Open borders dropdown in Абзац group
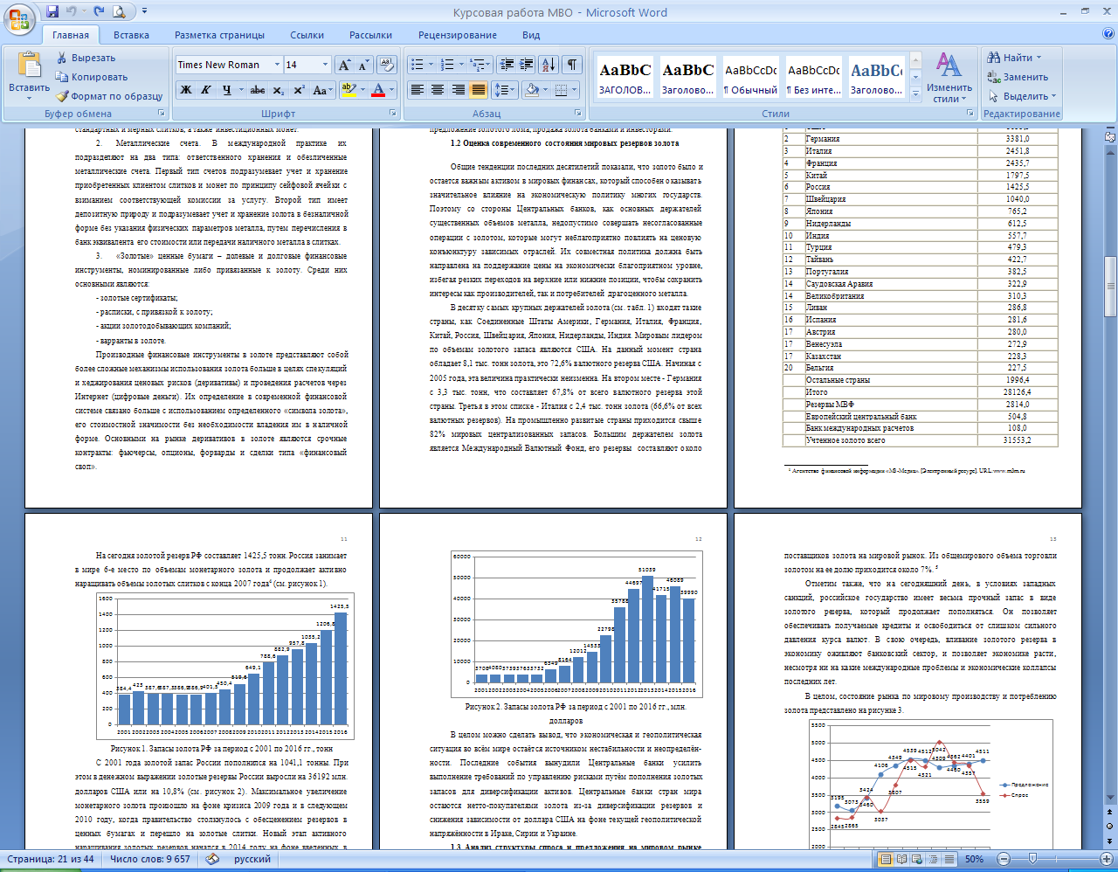This screenshot has width=1118, height=872. point(573,90)
